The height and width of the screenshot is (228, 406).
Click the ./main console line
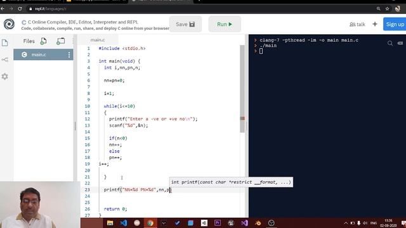pyautogui.click(x=268, y=46)
